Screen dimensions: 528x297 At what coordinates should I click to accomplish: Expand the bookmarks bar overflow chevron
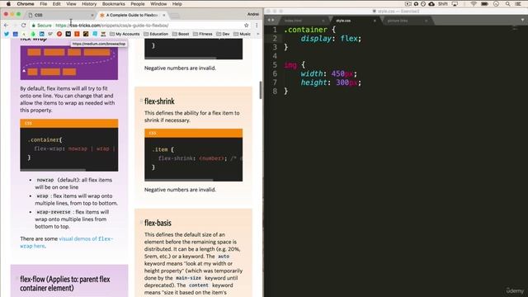(x=258, y=34)
